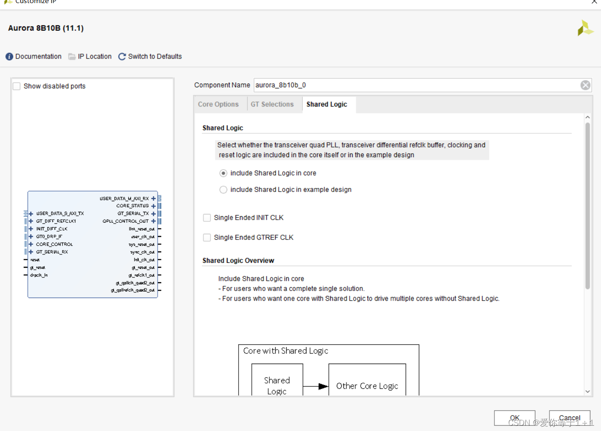The image size is (601, 431).
Task: Click the init_clk_out port label
Action: (x=144, y=260)
